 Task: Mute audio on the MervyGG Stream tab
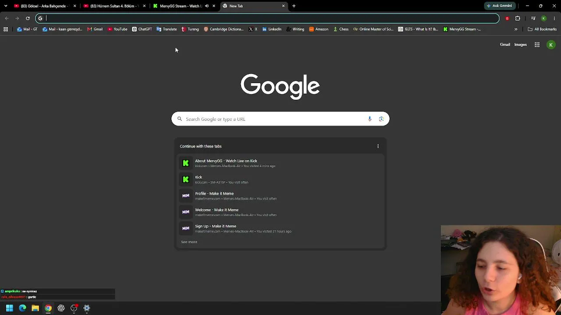207,6
